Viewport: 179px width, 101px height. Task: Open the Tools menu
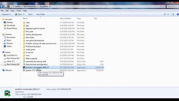19,11
